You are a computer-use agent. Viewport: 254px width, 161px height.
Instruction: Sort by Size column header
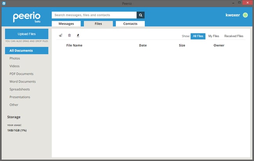click(182, 45)
